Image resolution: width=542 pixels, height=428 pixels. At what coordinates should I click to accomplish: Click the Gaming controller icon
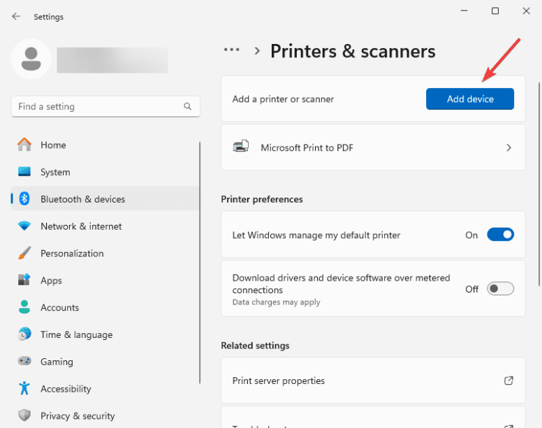coord(24,362)
